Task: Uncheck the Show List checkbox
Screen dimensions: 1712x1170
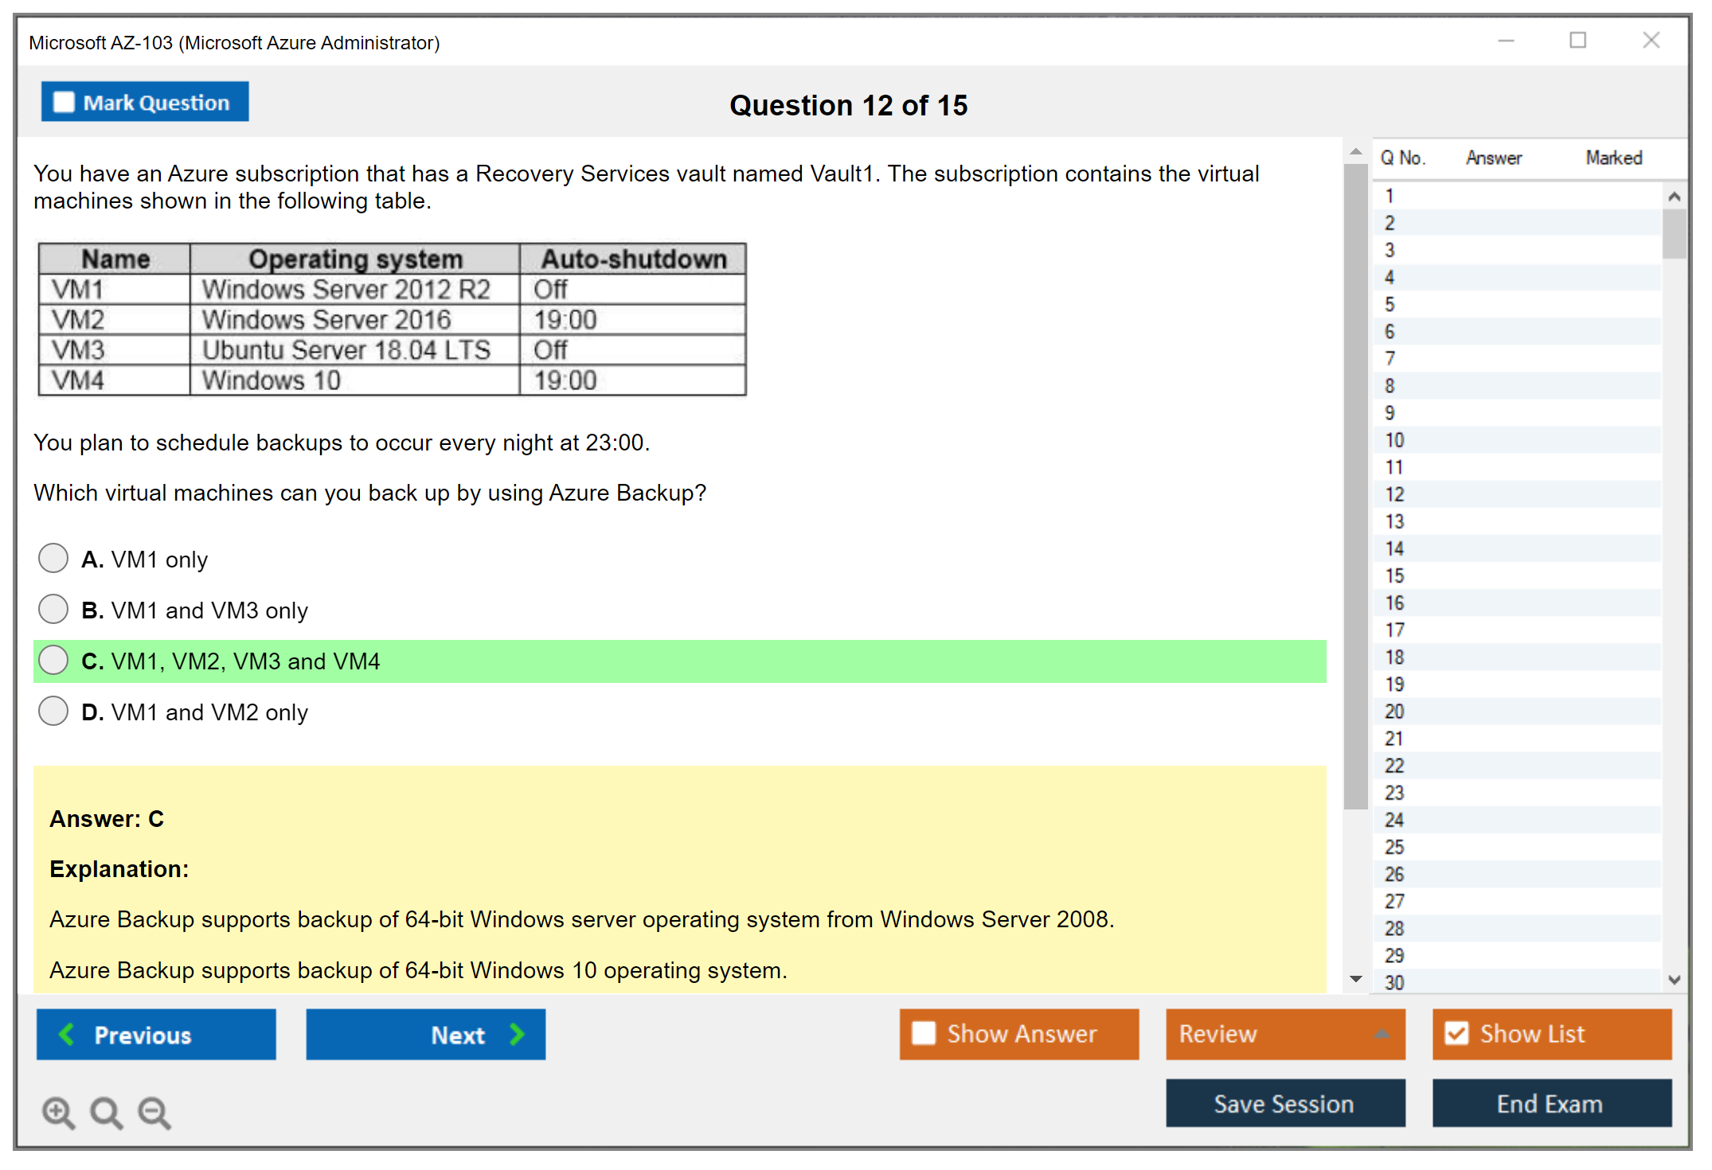Action: click(x=1456, y=1033)
